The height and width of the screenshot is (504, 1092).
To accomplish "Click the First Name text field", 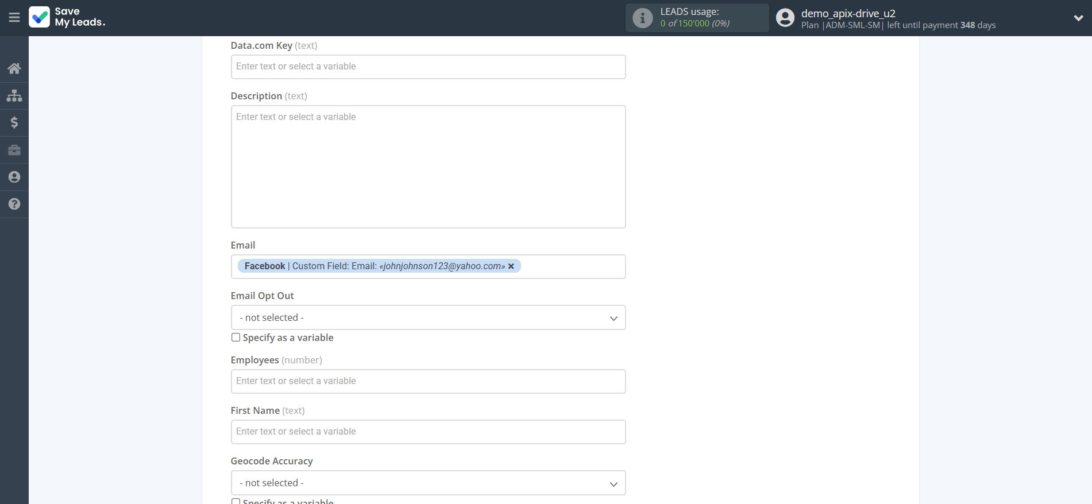I will point(428,432).
